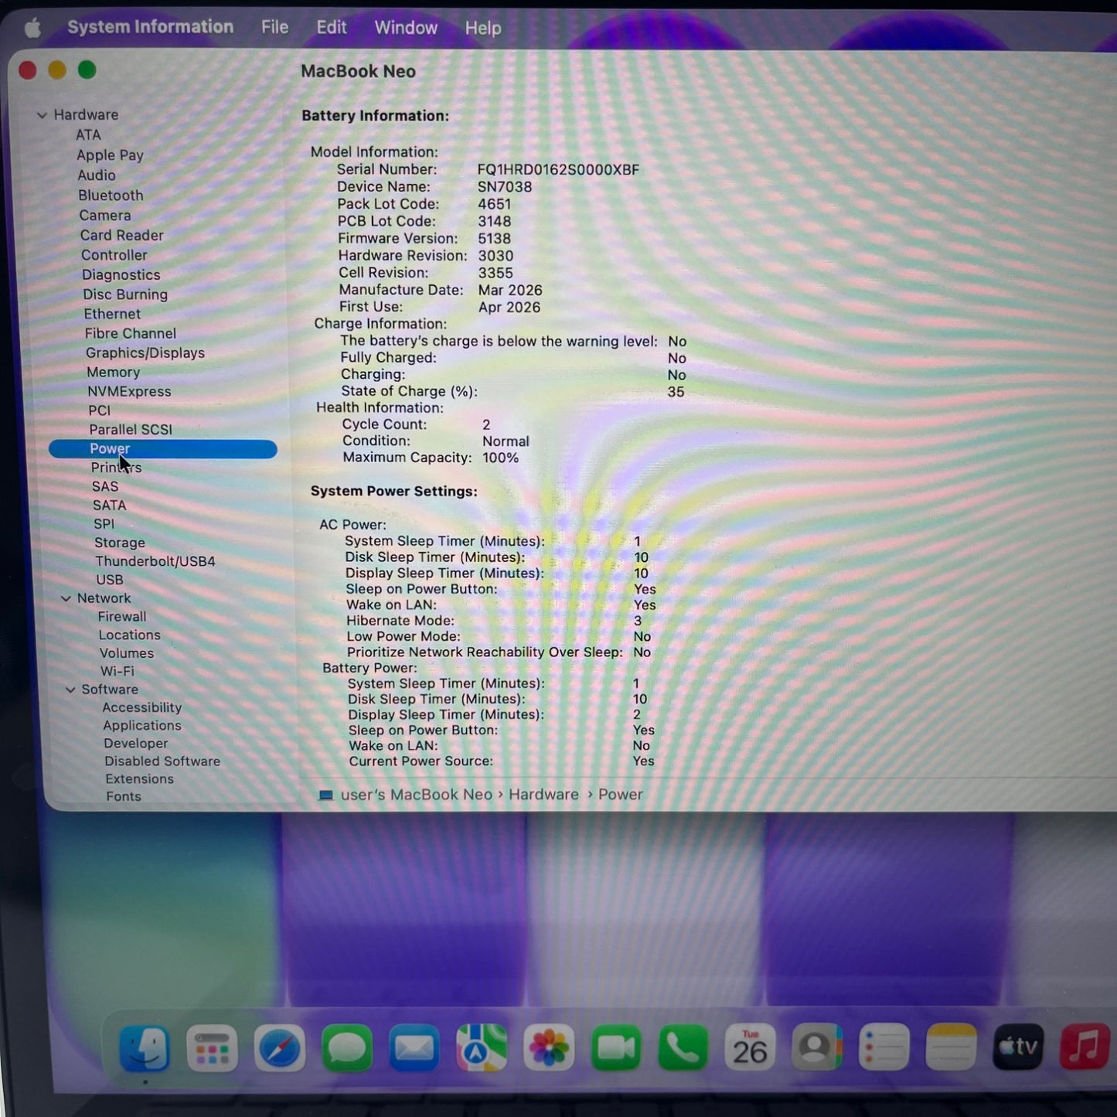Select Ethernet in the sidebar
Image resolution: width=1117 pixels, height=1117 pixels.
tap(112, 314)
